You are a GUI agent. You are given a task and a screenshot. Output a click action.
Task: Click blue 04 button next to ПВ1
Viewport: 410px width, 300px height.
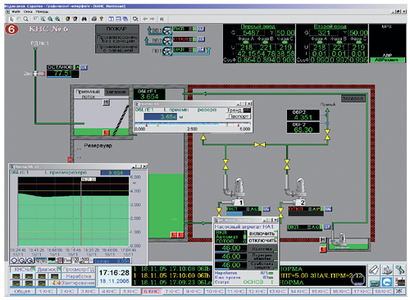click(x=201, y=49)
